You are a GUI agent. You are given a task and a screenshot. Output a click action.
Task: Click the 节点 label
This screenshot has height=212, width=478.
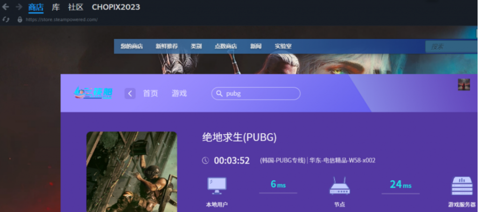[x=340, y=205]
